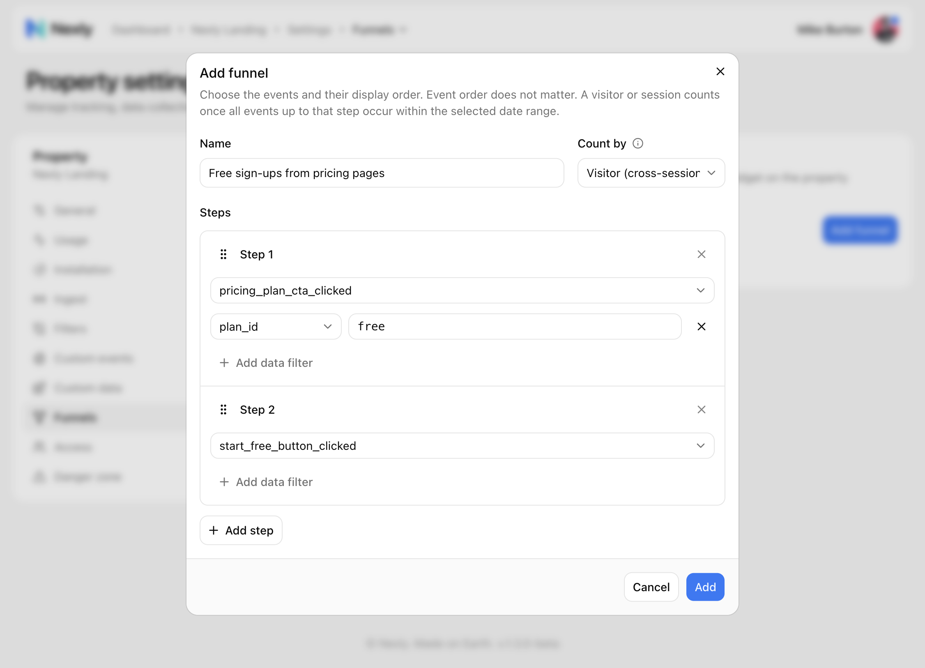Remove Step 1 with its X
The image size is (925, 668).
click(x=701, y=254)
